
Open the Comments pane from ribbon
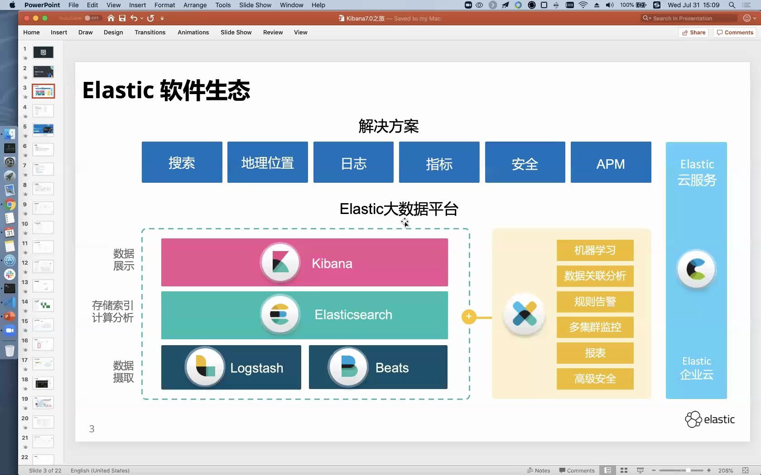735,33
